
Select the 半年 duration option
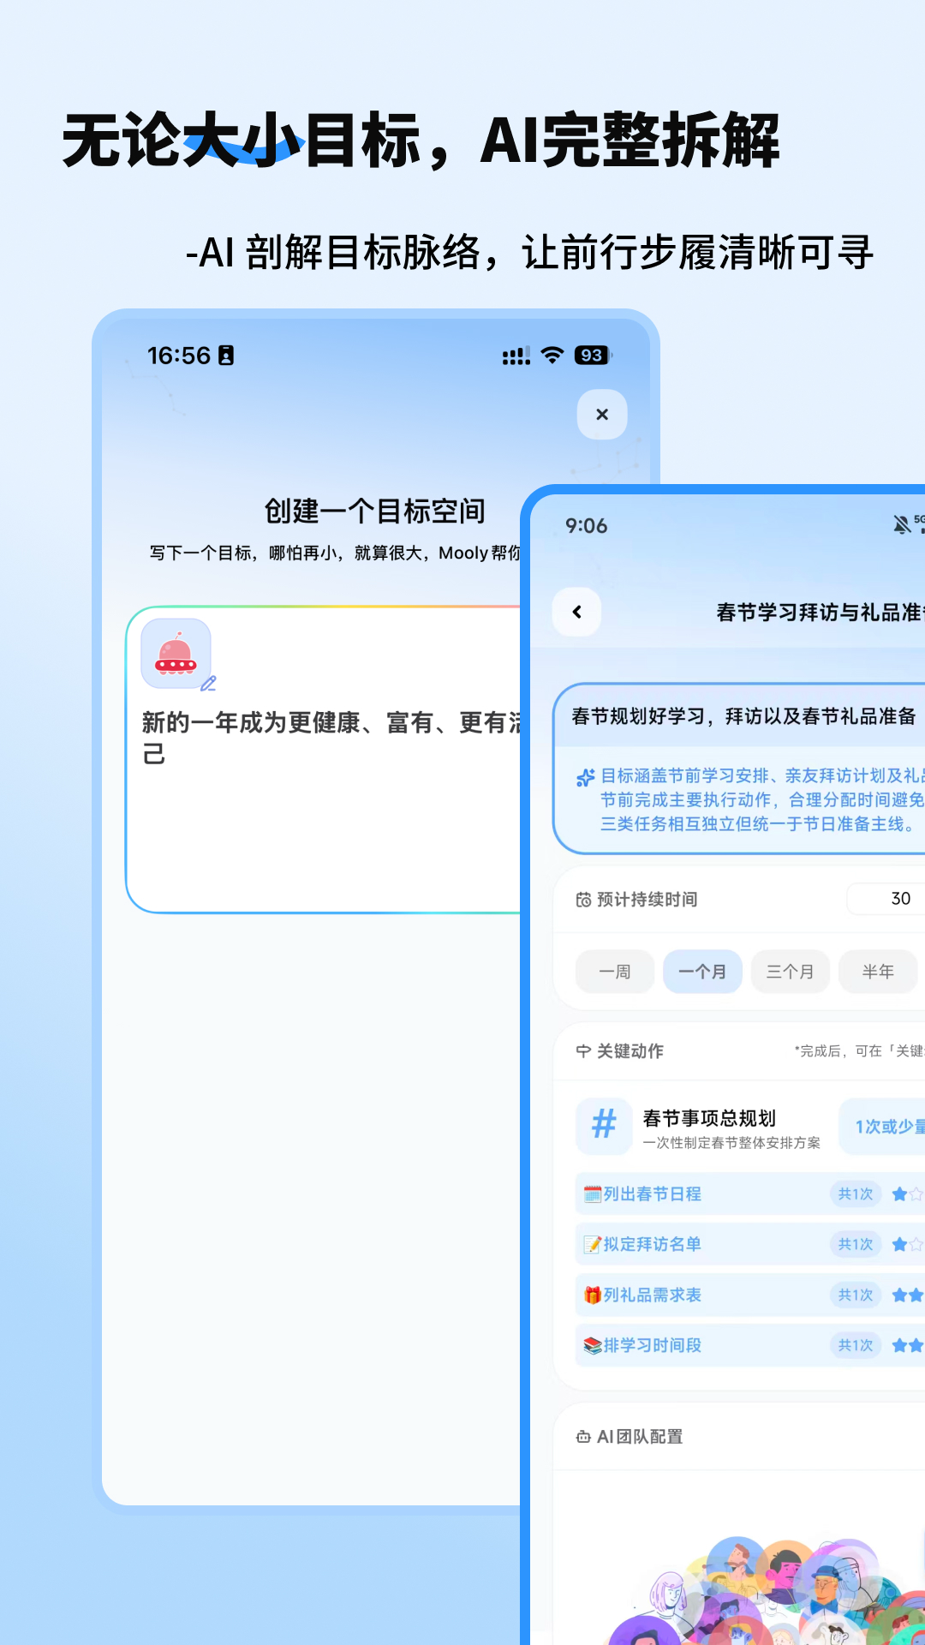pyautogui.click(x=878, y=972)
